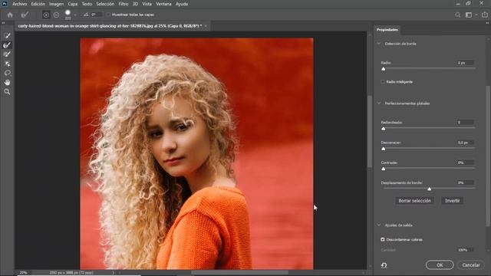The image size is (491, 276).
Task: Open brush options dropdown arrow
Action: pyautogui.click(x=75, y=15)
